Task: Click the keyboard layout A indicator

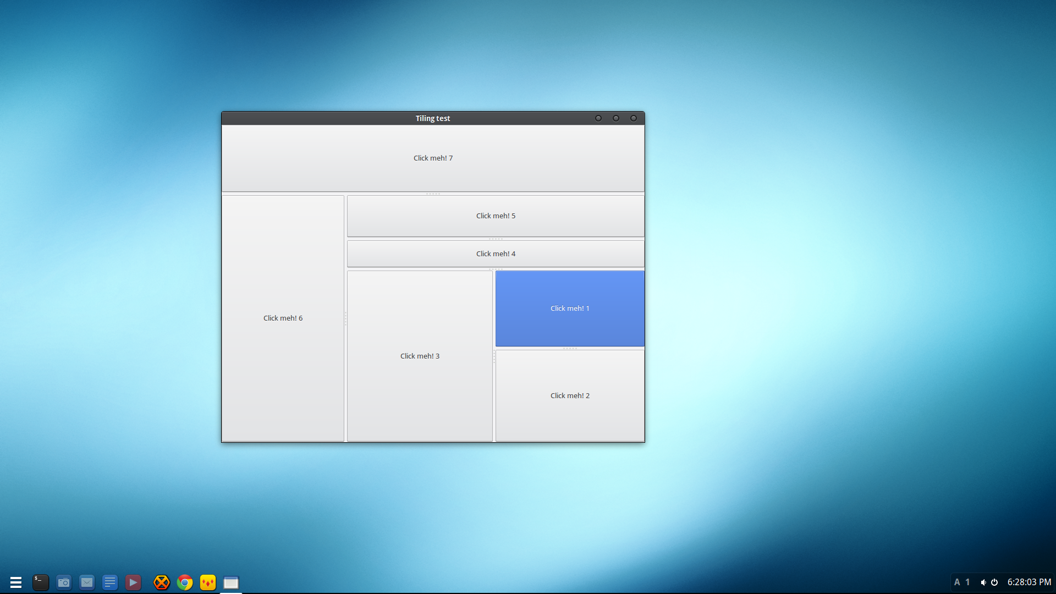Action: pyautogui.click(x=957, y=582)
